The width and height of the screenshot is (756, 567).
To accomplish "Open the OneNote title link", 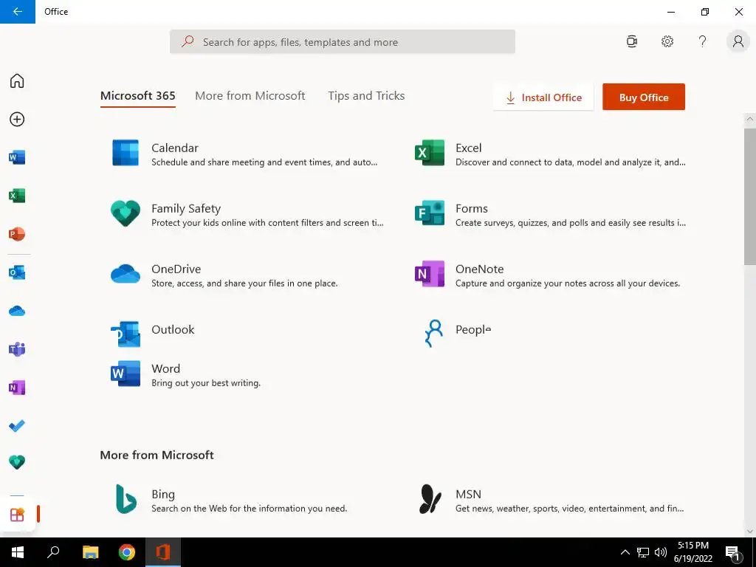I will tap(480, 269).
